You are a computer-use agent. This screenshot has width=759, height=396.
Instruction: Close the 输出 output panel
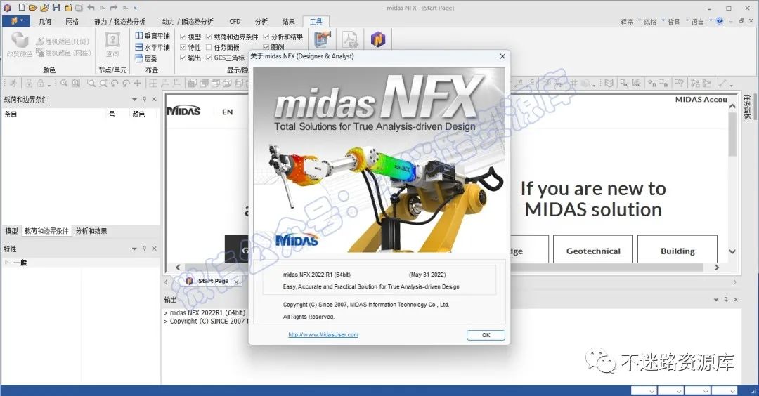[736, 300]
